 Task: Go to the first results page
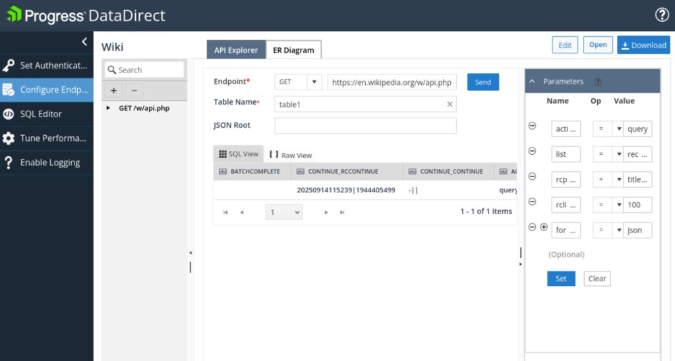[225, 212]
